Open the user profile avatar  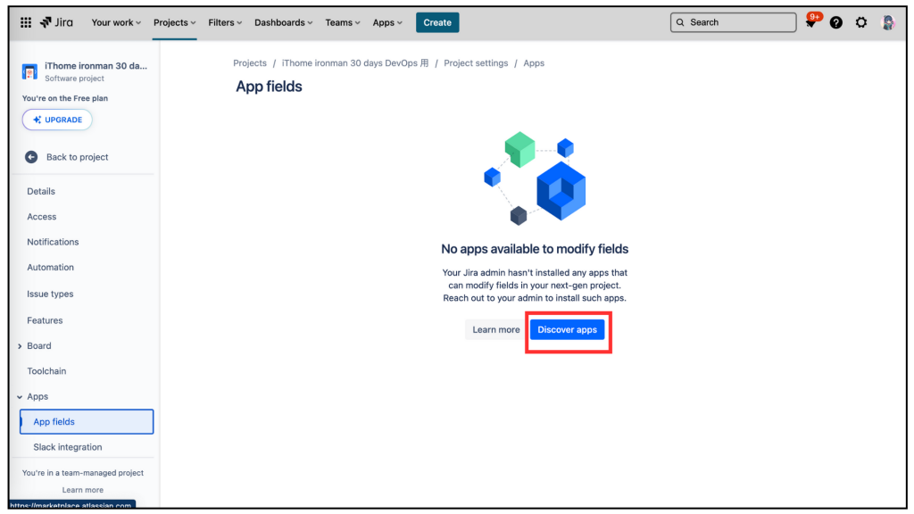coord(888,22)
